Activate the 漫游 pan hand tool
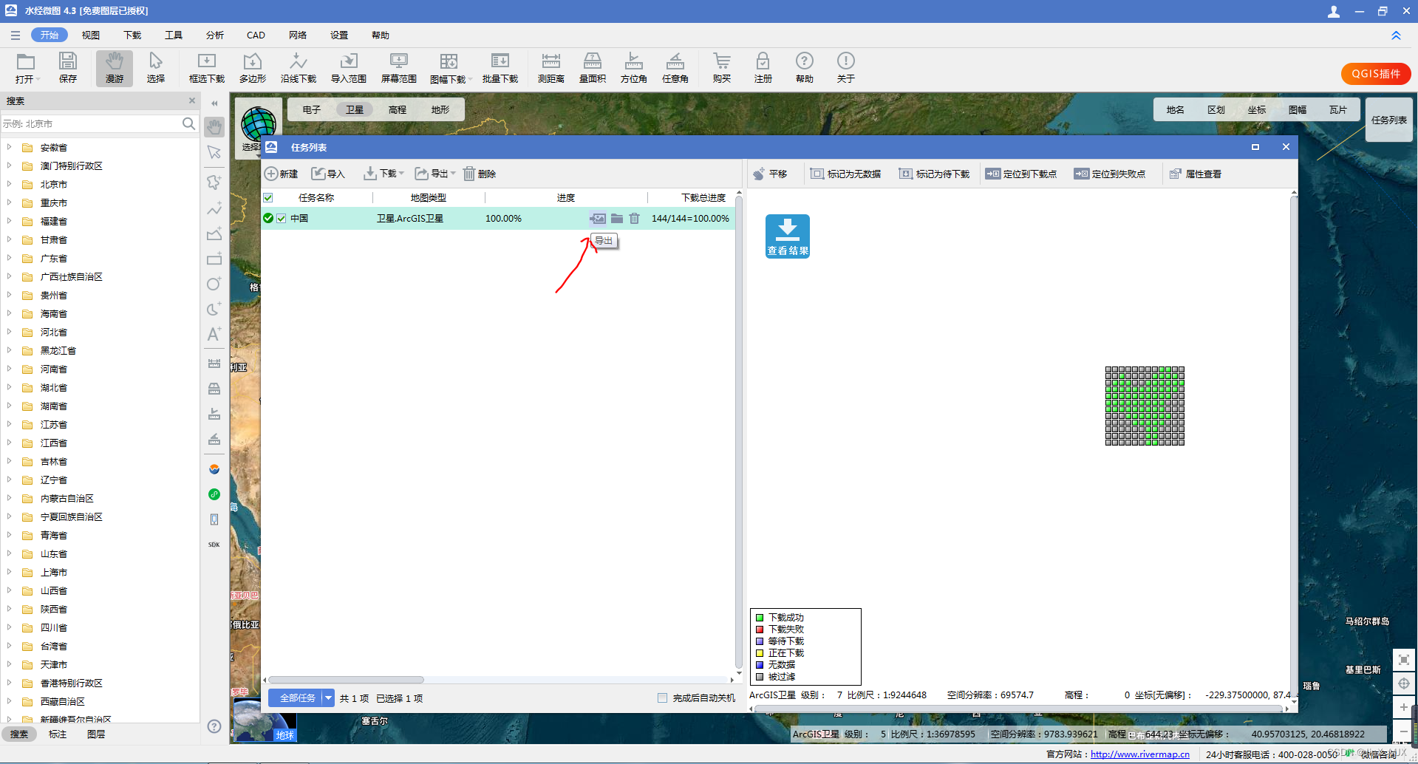1418x764 pixels. (115, 68)
